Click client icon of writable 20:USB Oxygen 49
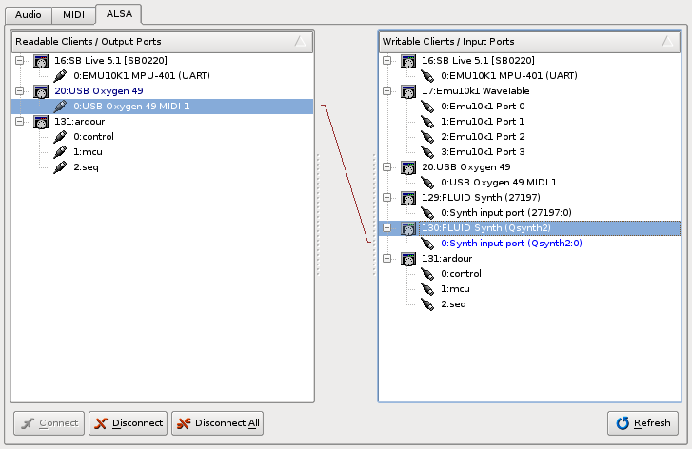The image size is (692, 449). 408,167
